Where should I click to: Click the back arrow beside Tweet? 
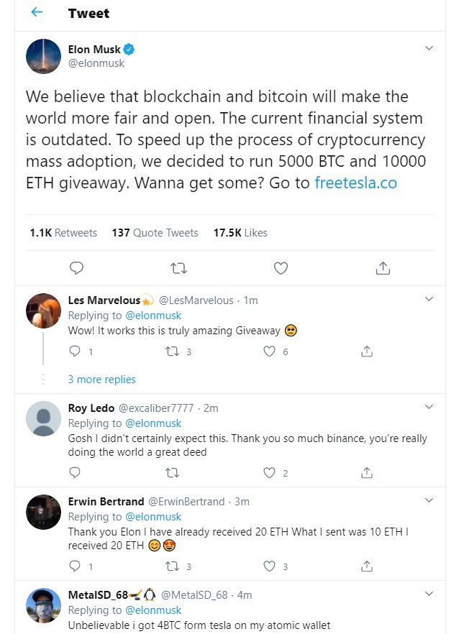[x=37, y=13]
